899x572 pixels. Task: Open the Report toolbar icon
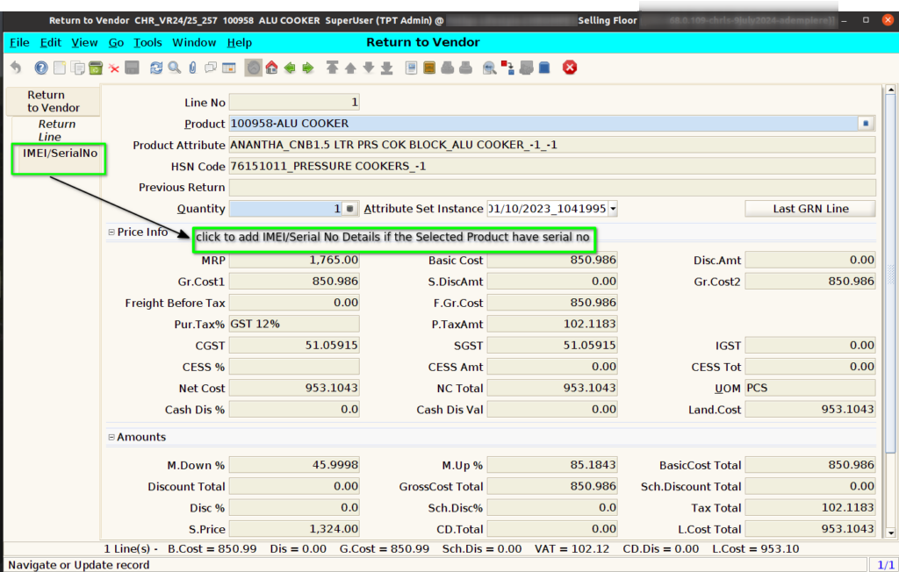[x=411, y=68]
